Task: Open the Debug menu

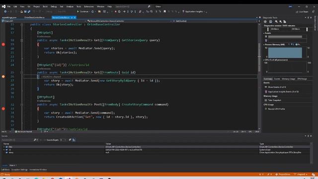Action: coord(54,6)
